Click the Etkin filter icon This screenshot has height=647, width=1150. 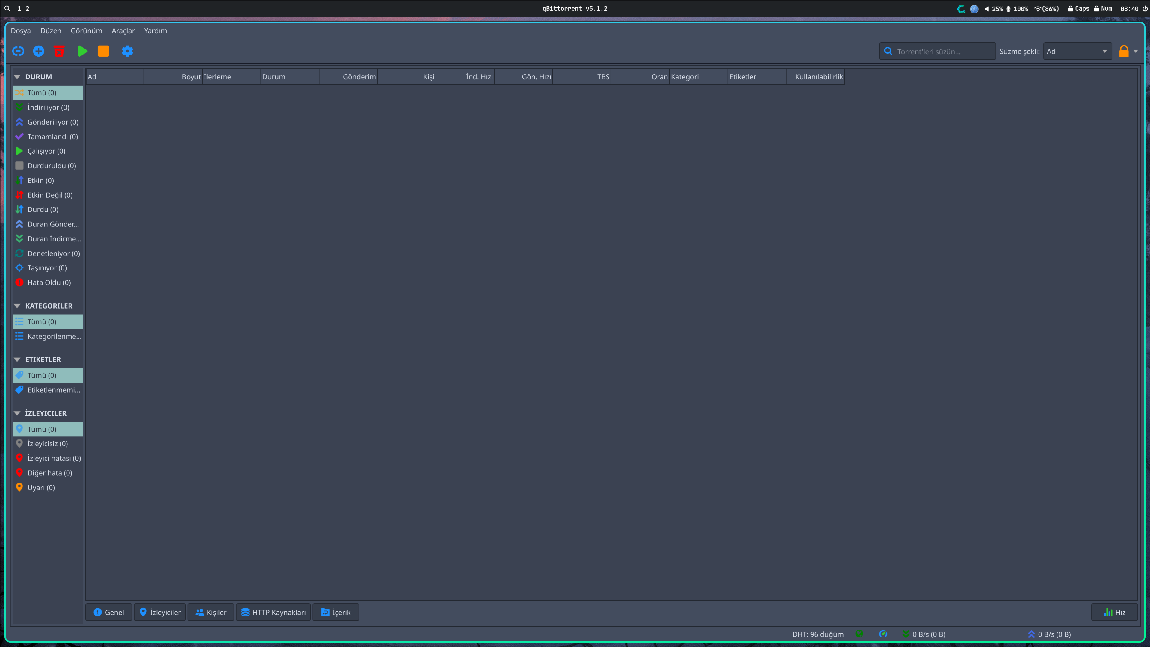pos(19,180)
